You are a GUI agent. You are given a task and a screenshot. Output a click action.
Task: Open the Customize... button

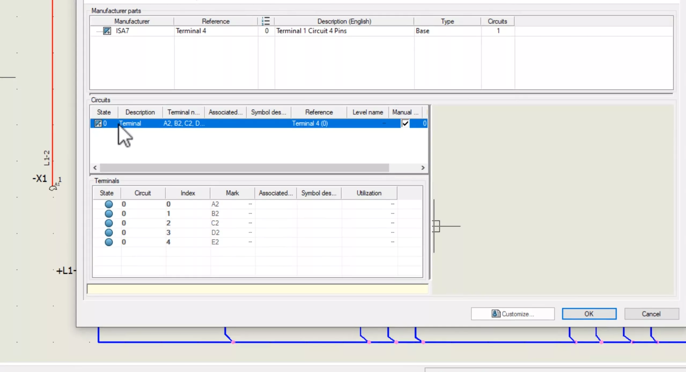click(x=513, y=314)
